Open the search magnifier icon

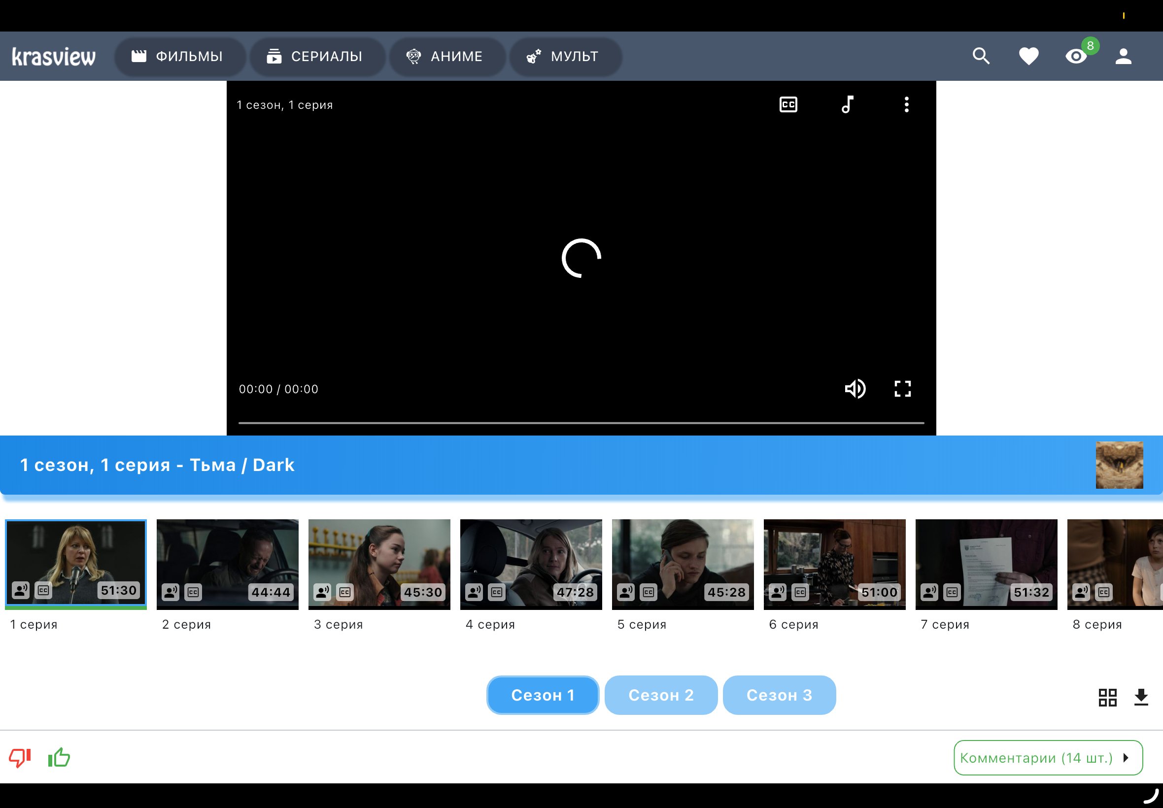(x=981, y=56)
